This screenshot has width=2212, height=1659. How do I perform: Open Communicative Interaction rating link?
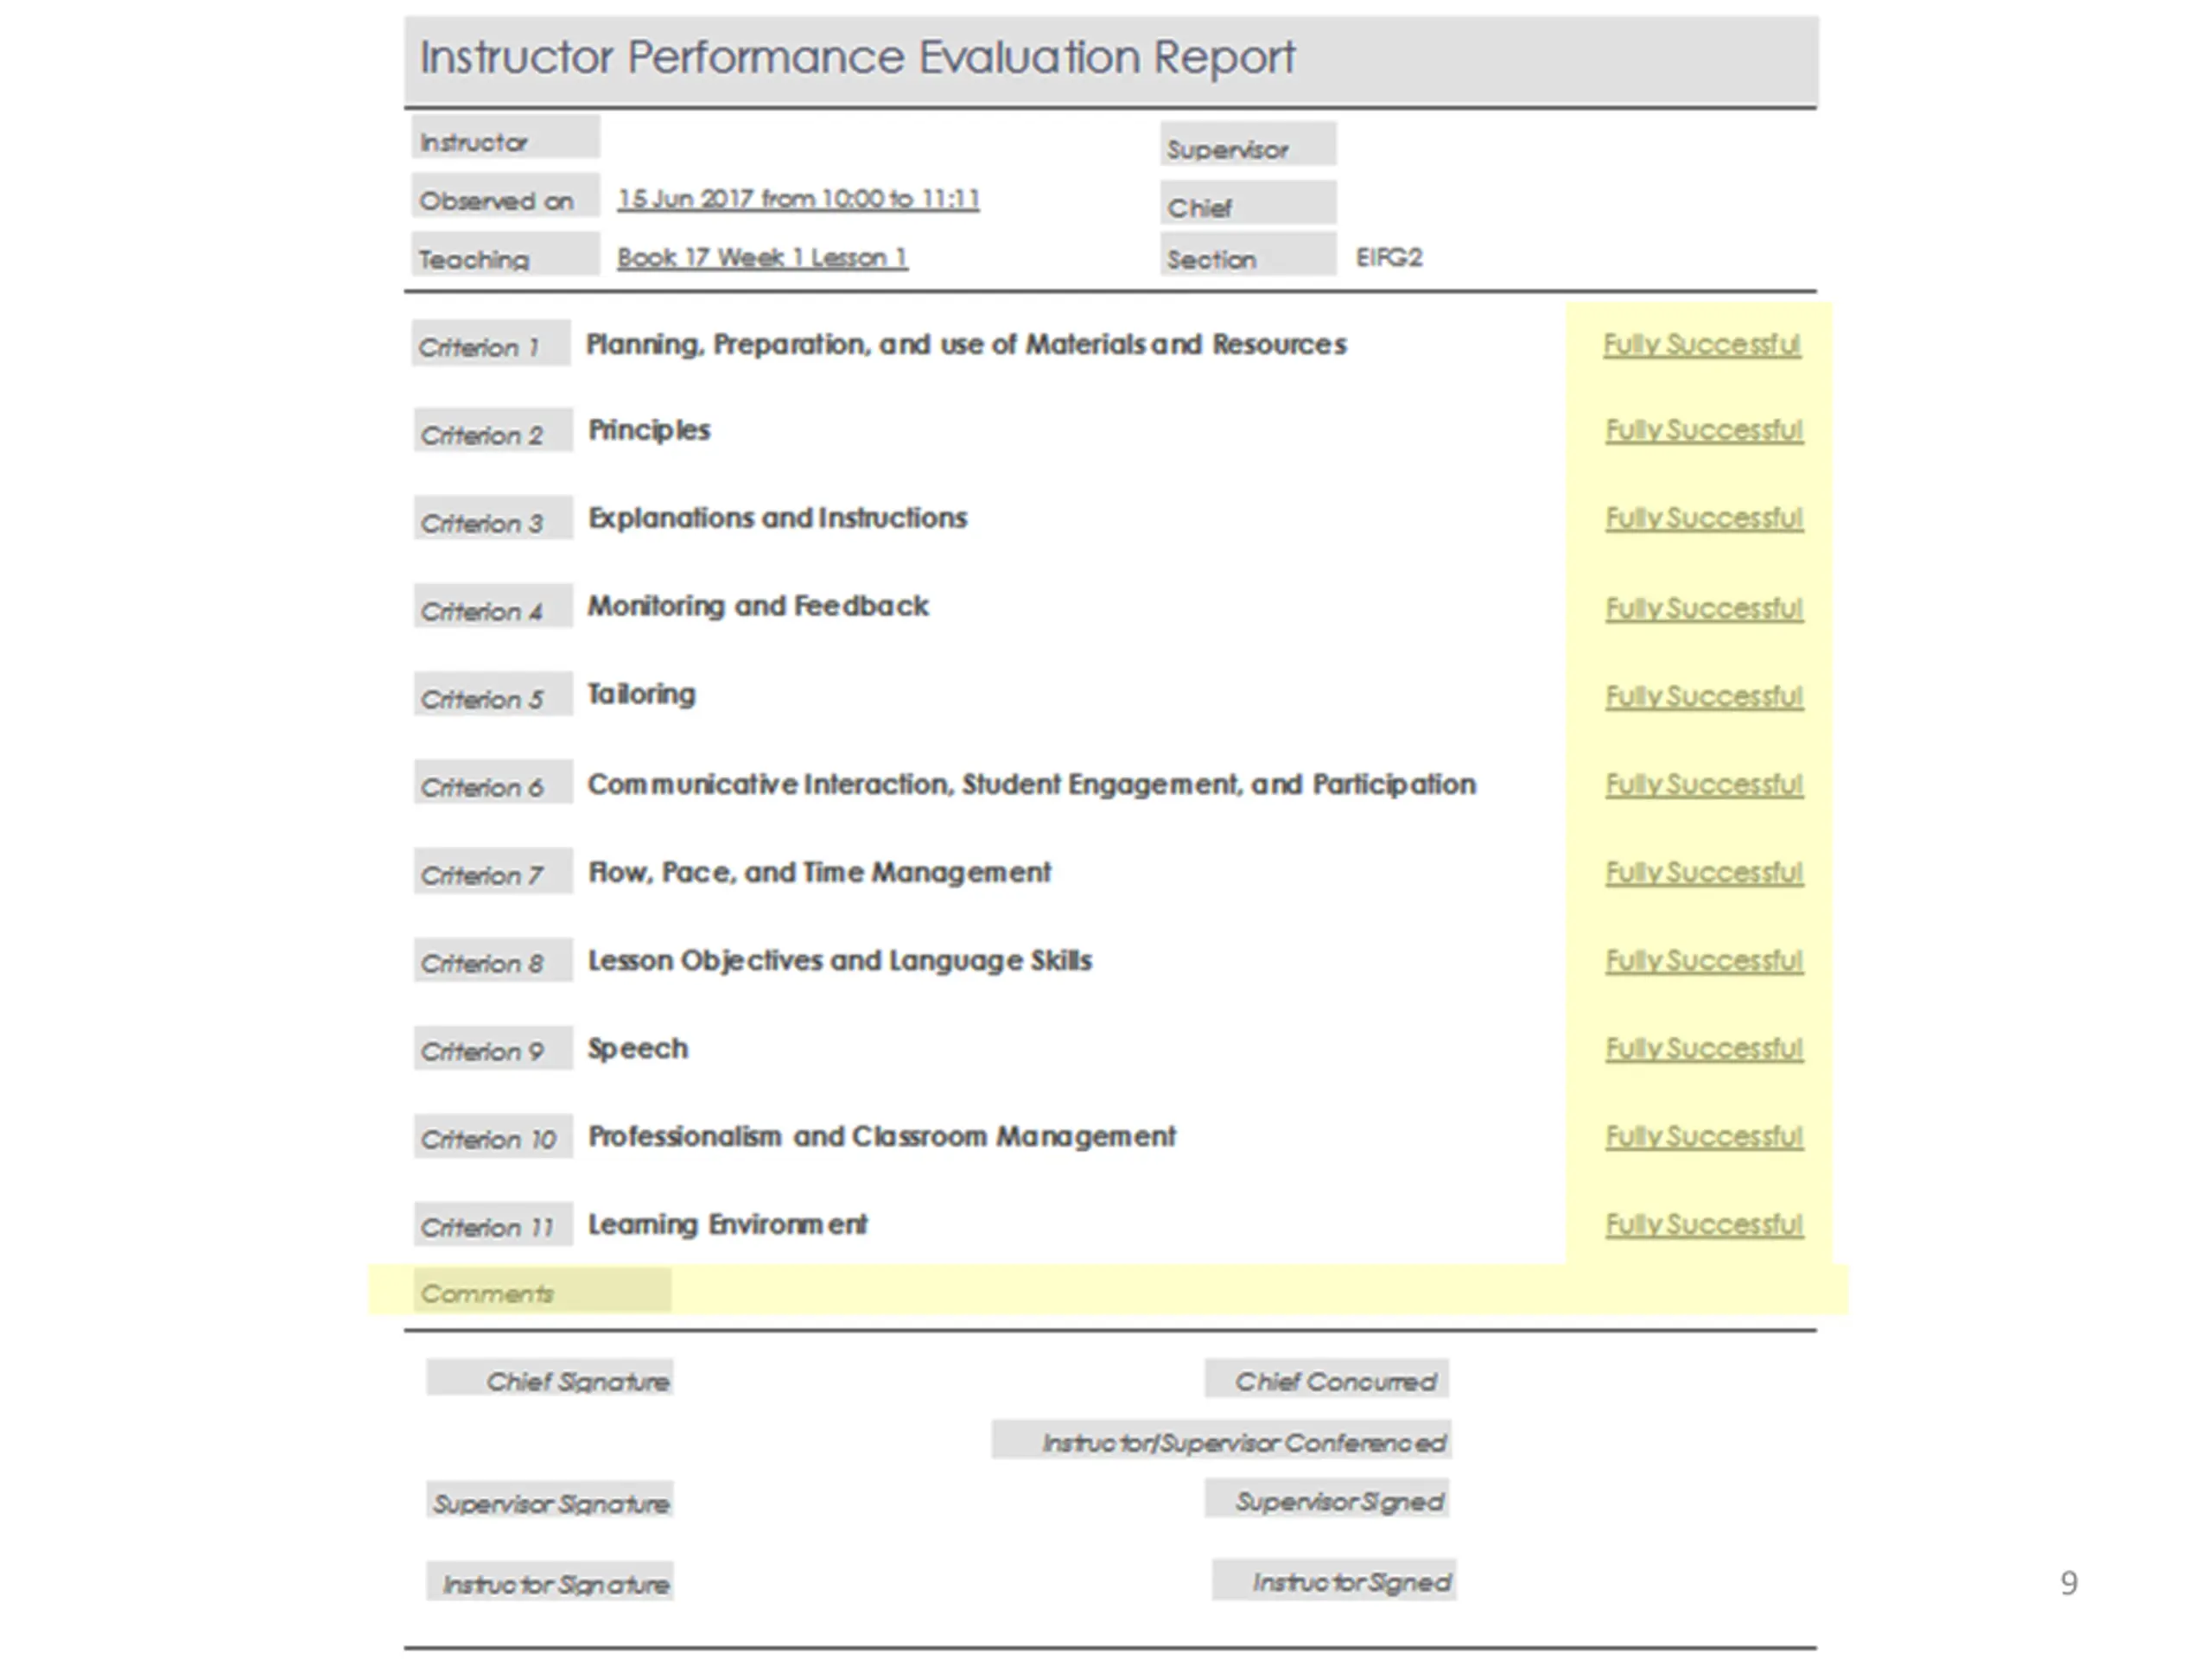pos(1704,785)
